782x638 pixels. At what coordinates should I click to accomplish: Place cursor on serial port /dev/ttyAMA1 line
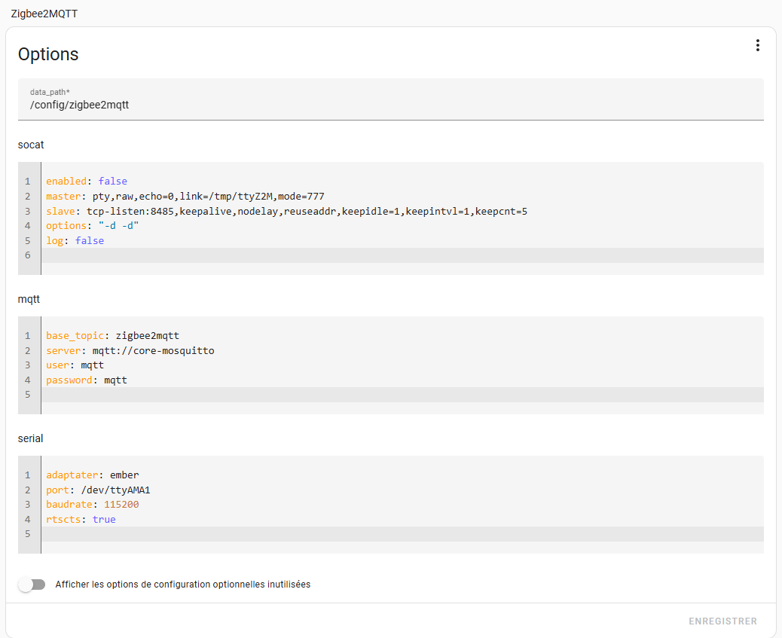tap(98, 490)
